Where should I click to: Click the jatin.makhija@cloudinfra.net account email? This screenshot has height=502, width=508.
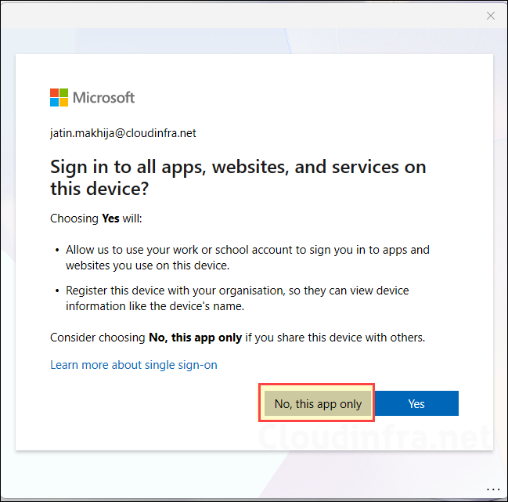coord(123,133)
